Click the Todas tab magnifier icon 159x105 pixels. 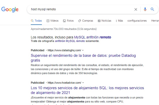click(32, 21)
